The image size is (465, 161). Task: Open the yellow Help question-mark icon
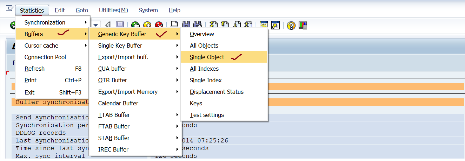291,25
